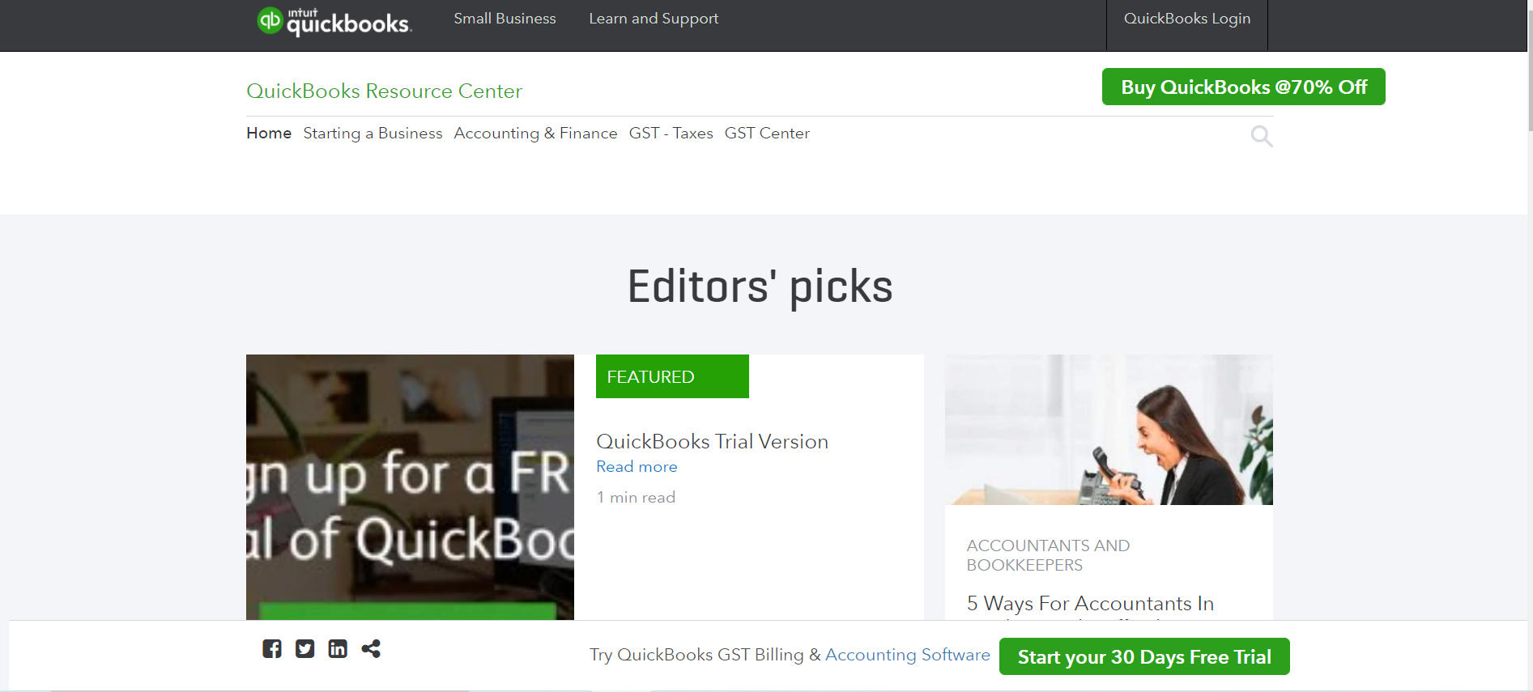Share page on LinkedIn icon
Viewport: 1533px width, 692px height.
[338, 648]
